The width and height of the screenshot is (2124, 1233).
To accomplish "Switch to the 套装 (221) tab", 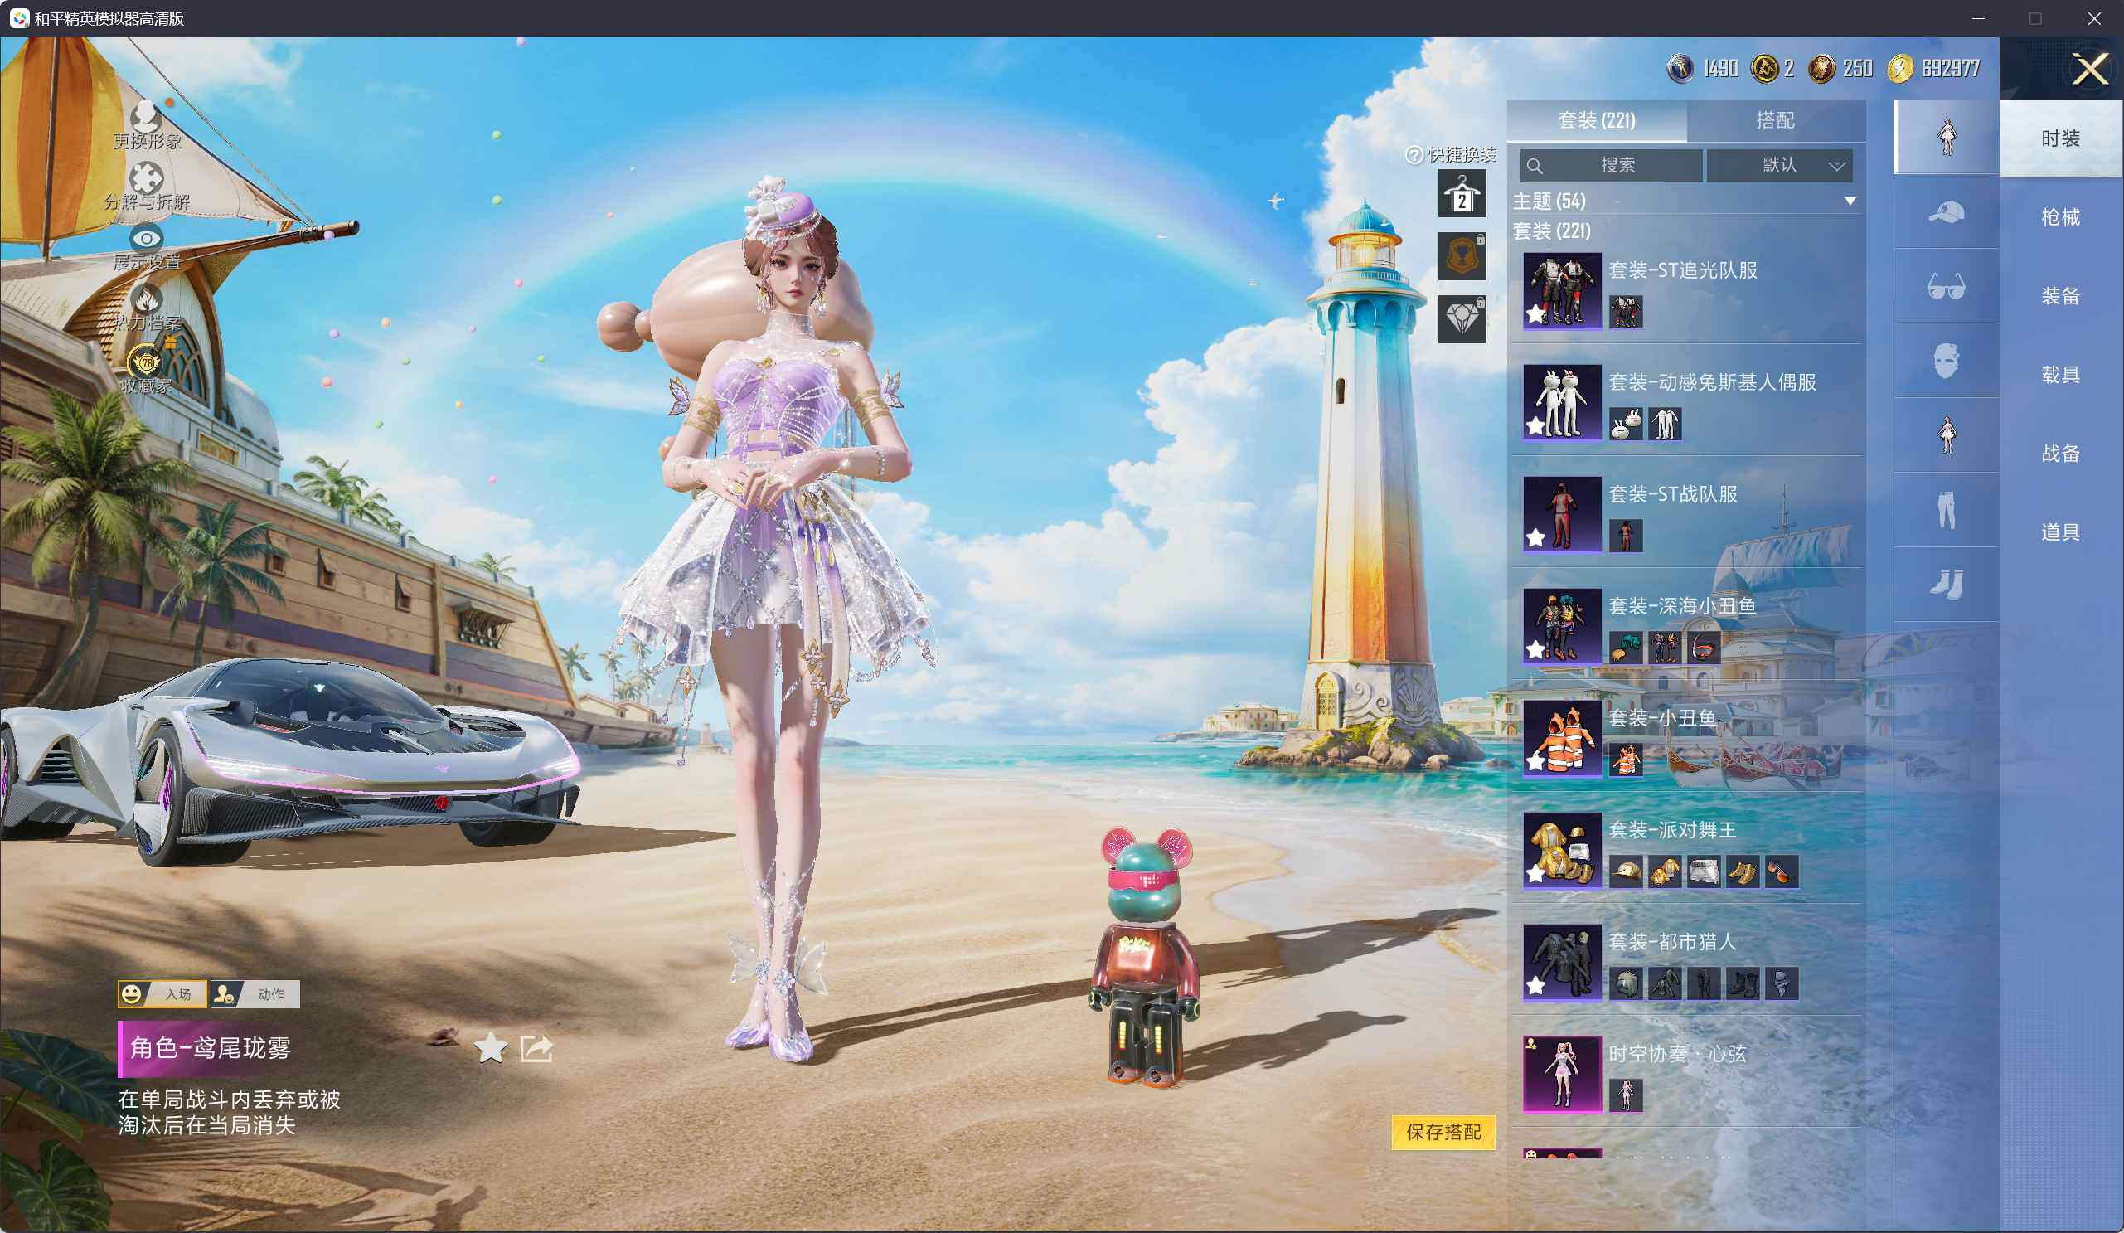I will (1597, 120).
